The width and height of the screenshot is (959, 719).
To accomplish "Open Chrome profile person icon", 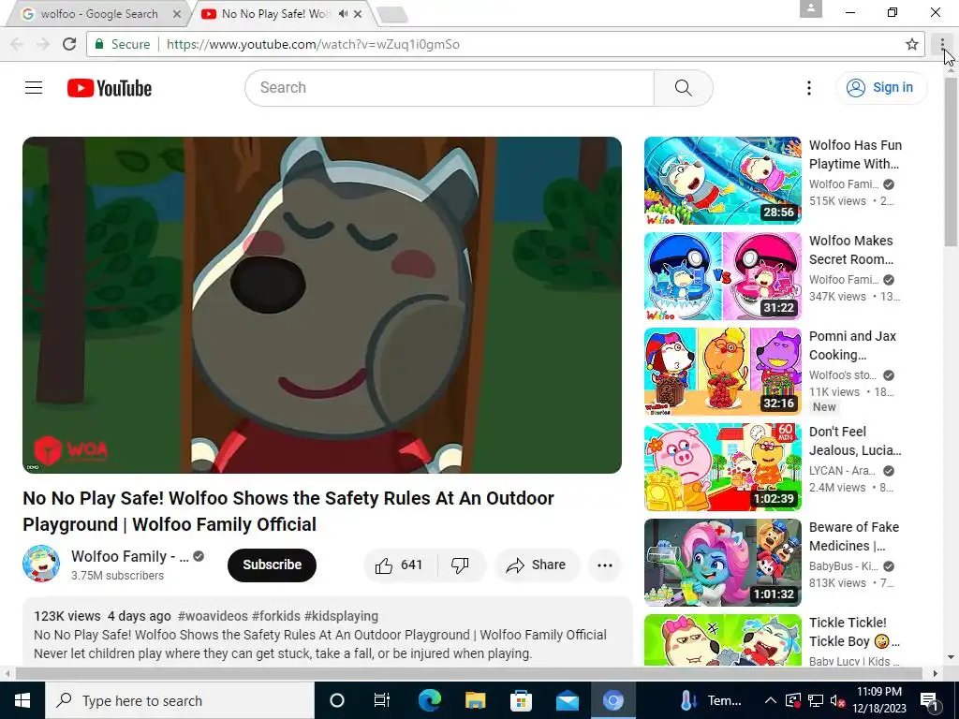I will point(810,8).
